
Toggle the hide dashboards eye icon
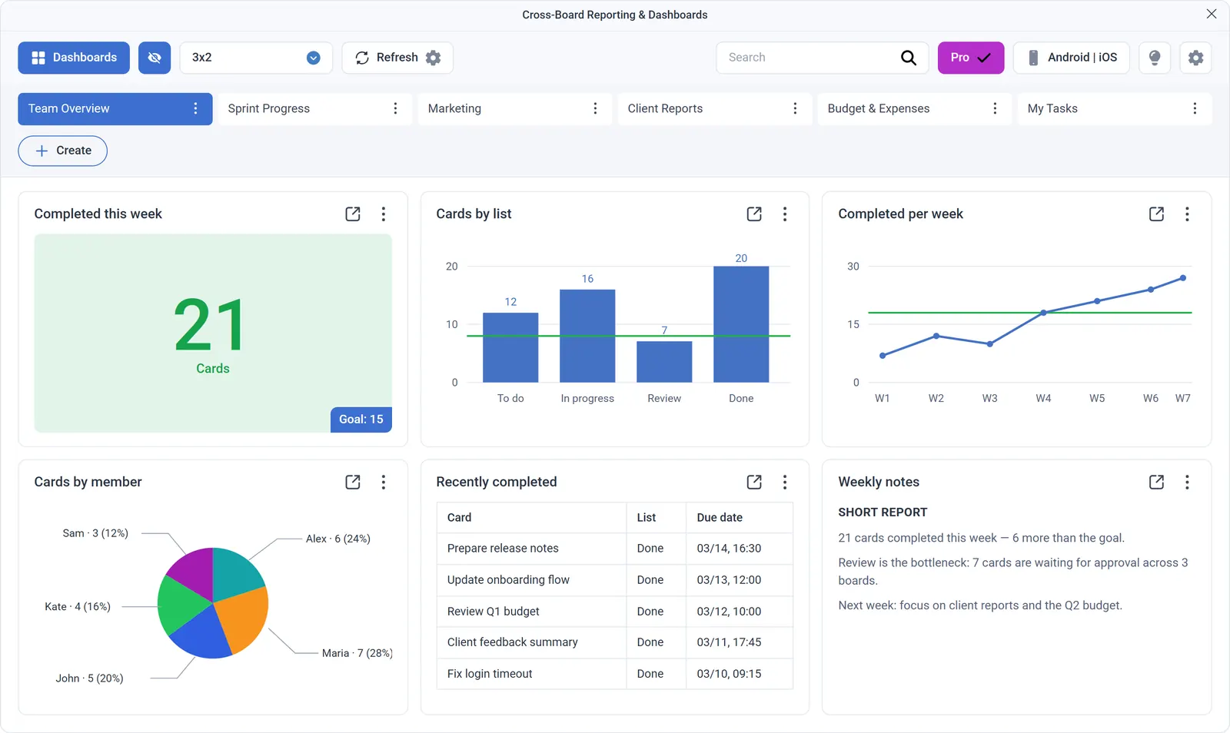pyautogui.click(x=155, y=58)
